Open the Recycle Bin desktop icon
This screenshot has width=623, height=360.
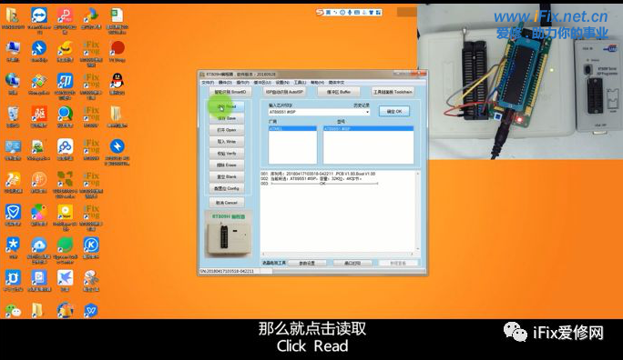click(13, 117)
